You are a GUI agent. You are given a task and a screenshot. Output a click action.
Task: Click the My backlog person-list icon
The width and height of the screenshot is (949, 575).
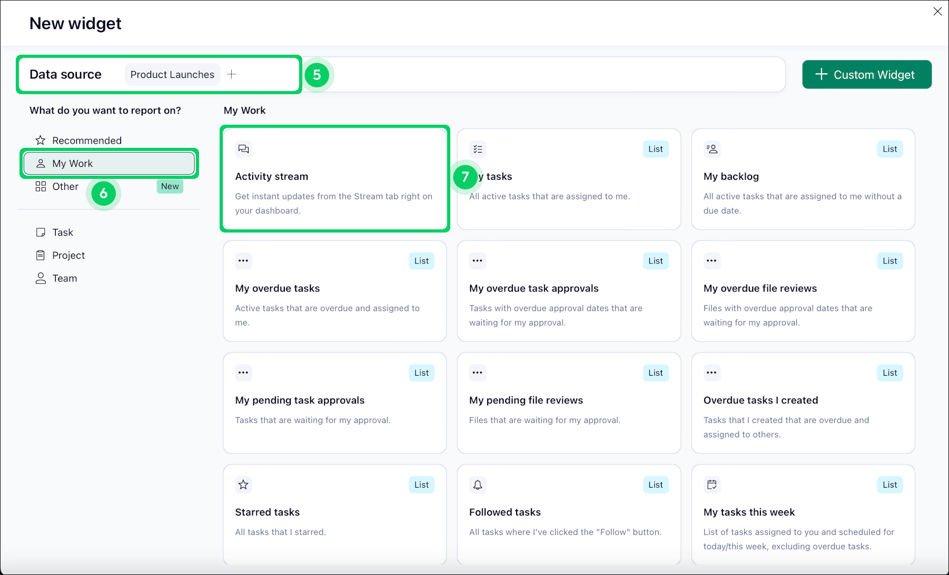coord(711,149)
